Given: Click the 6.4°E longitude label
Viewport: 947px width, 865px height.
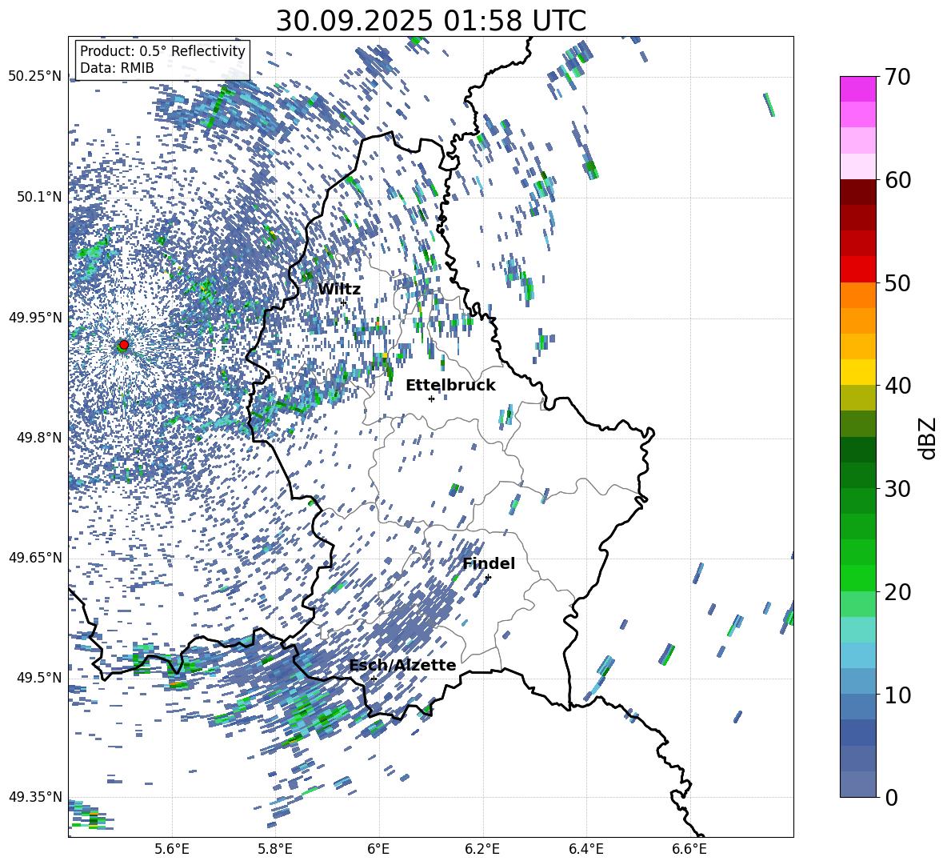Looking at the screenshot, I should point(585,849).
